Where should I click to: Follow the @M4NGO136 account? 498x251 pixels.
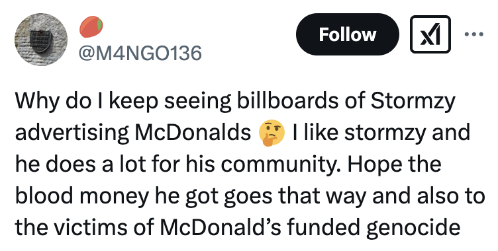348,34
